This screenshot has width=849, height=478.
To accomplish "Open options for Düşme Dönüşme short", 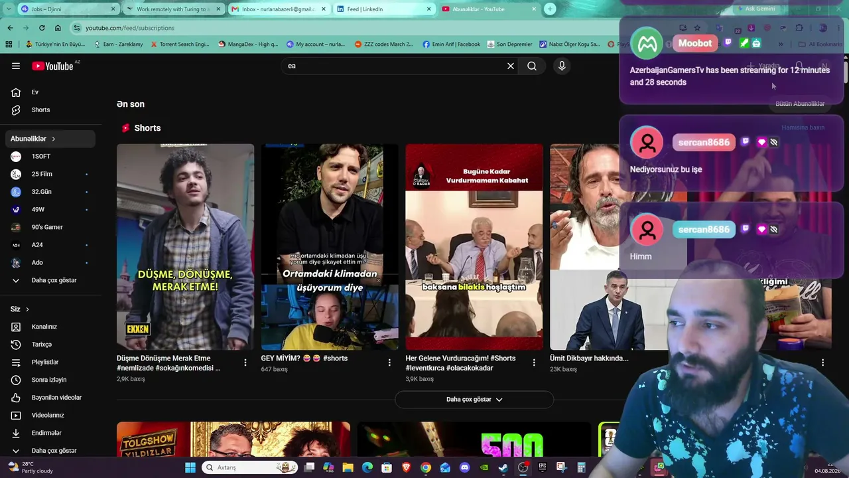I will tap(245, 362).
